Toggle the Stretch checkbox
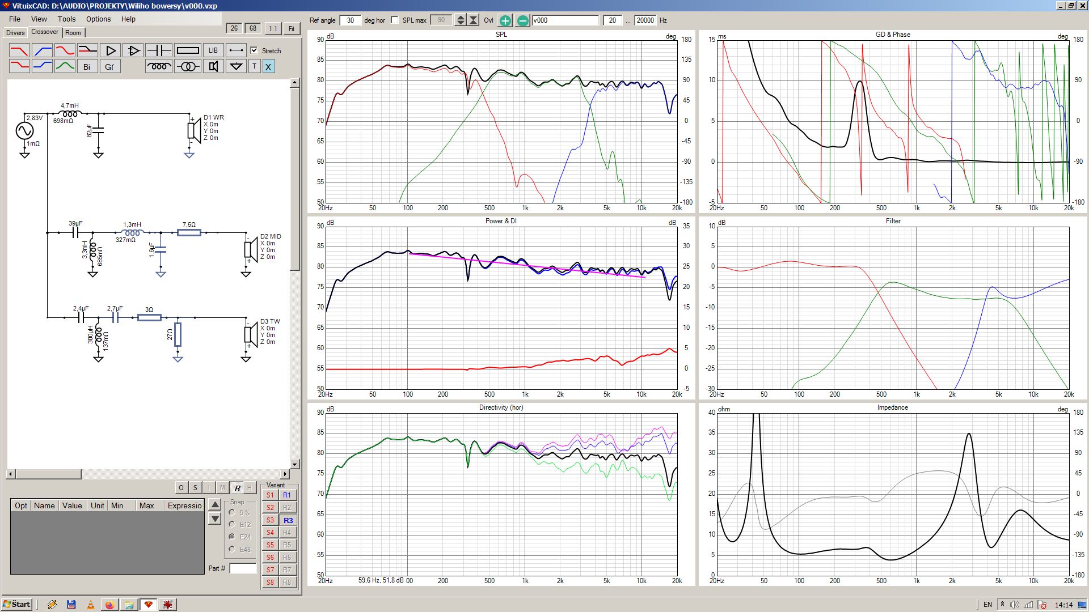1089x612 pixels. [254, 50]
